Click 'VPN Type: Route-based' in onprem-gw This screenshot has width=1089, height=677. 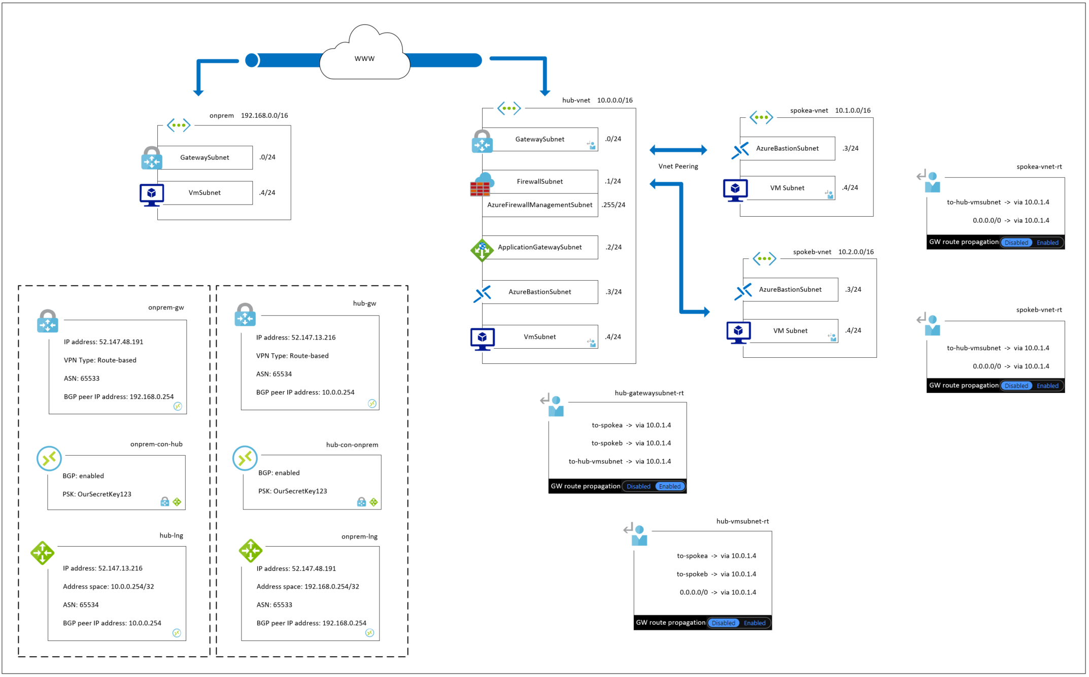(x=100, y=360)
